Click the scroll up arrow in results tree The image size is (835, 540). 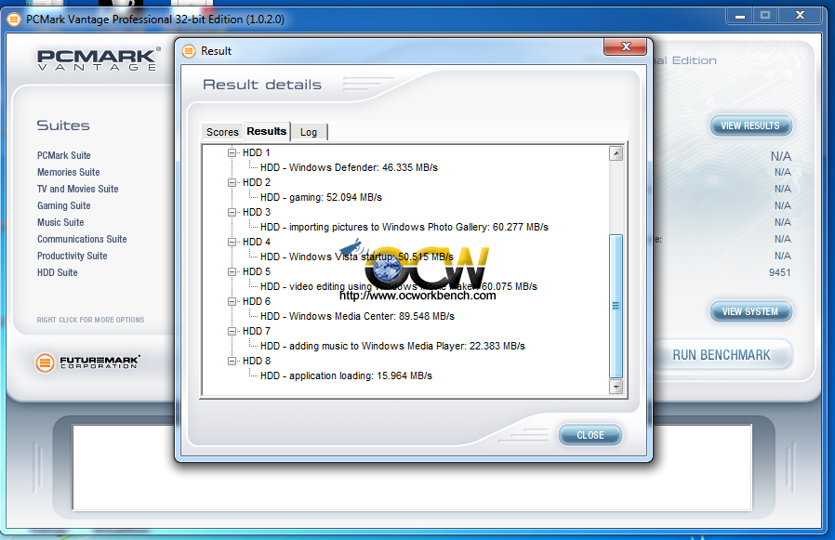point(616,153)
